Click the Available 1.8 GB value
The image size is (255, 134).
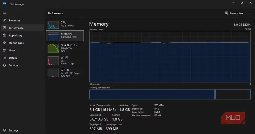(125, 110)
